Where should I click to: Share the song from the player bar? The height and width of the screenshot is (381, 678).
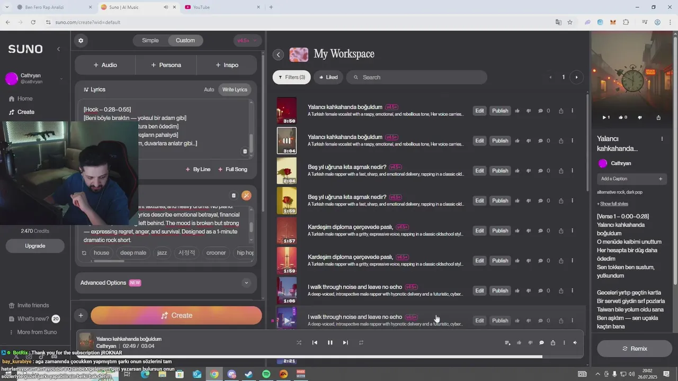coord(552,343)
